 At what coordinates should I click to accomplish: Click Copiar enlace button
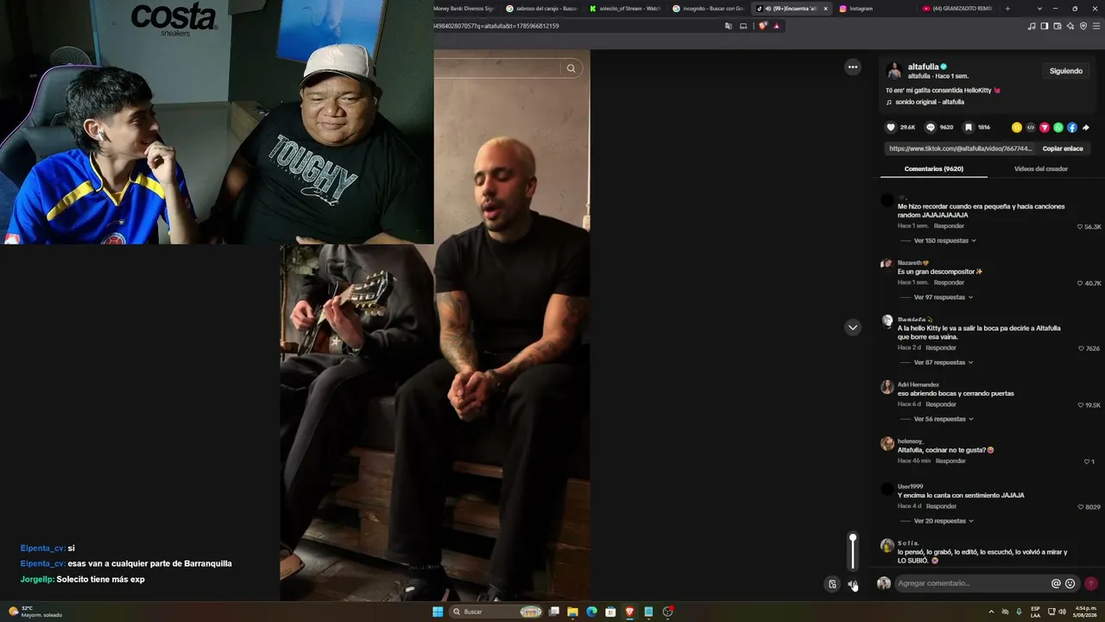click(1063, 149)
